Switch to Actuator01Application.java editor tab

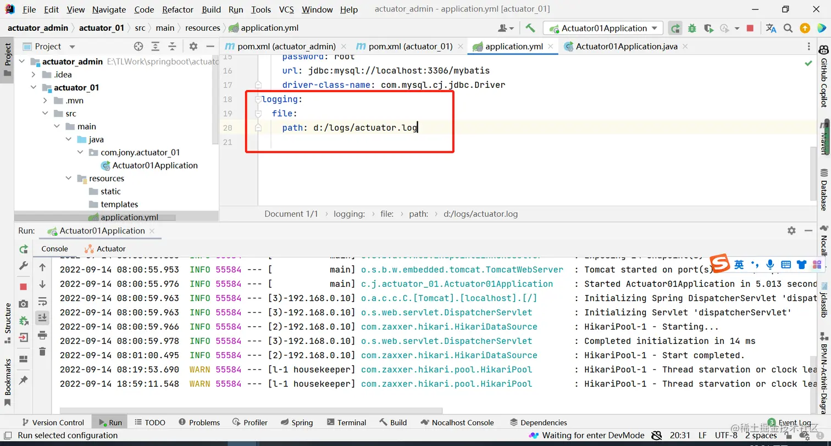tap(627, 47)
